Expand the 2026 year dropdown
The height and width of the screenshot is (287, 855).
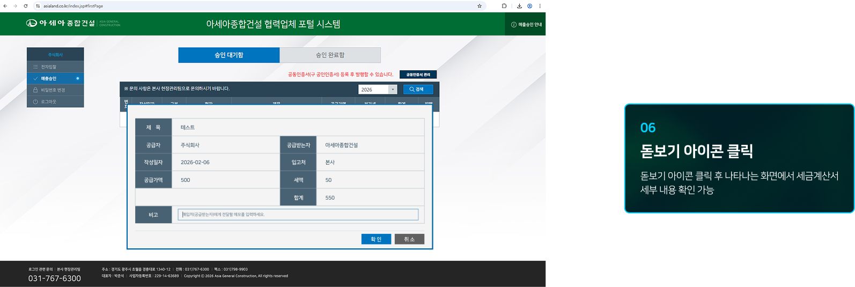pos(378,90)
